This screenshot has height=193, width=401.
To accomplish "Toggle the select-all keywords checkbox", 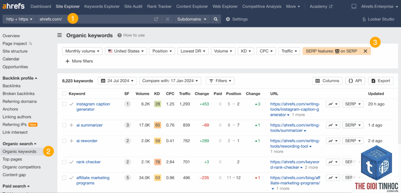I will 64,94.
